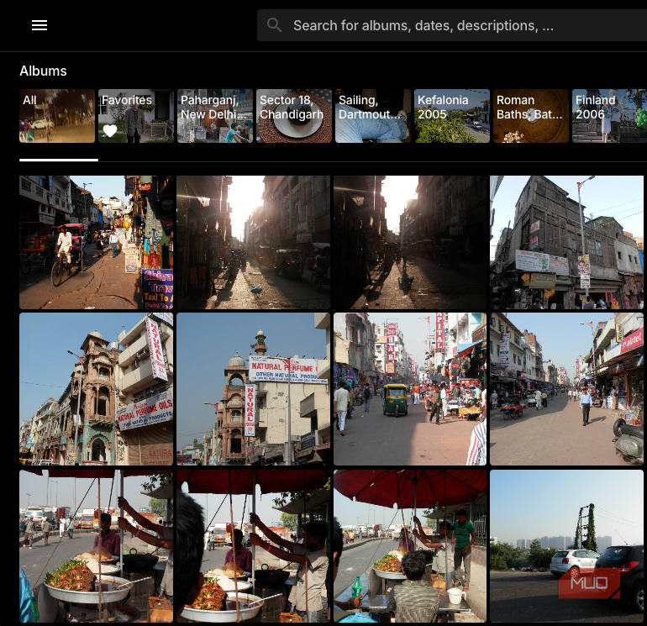Open the Kefalonia 2005 album
Screen dimensions: 647x626
click(452, 116)
